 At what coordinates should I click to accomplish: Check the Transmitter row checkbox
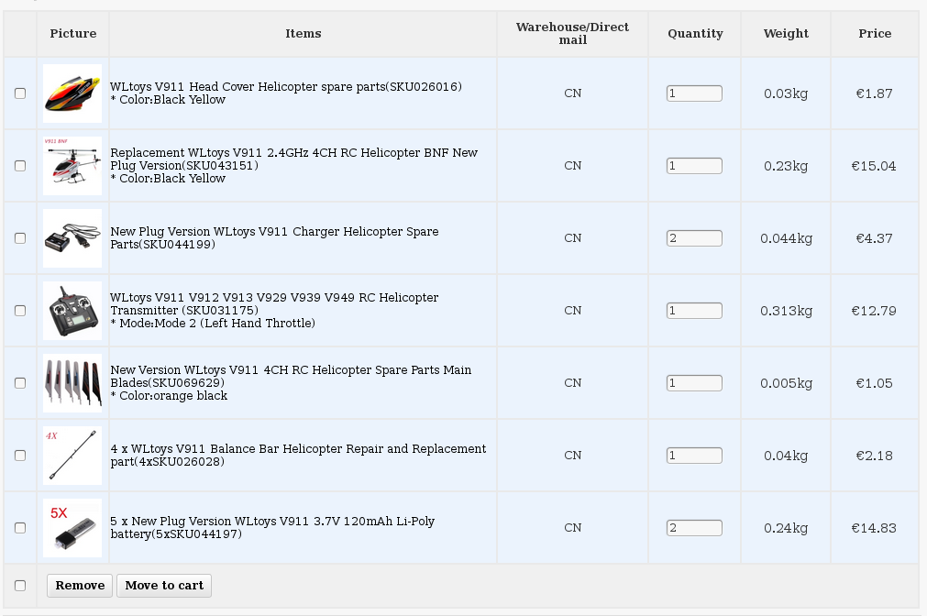20,311
